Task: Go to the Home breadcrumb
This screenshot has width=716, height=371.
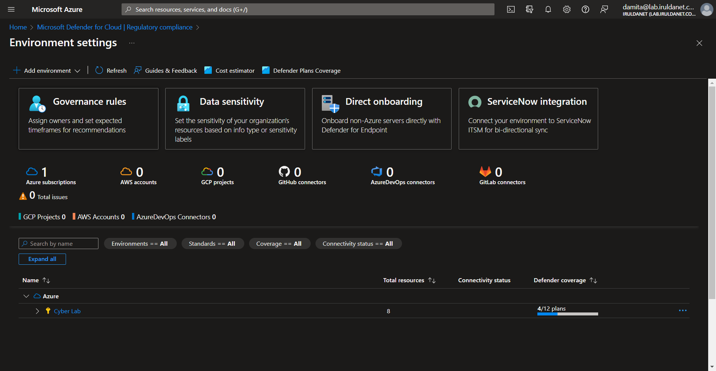Action: point(18,27)
